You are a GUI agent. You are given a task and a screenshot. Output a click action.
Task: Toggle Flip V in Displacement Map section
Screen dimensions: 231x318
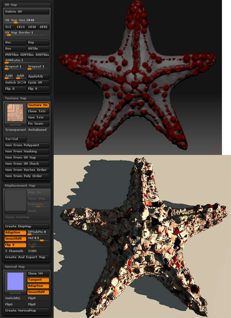click(15, 245)
